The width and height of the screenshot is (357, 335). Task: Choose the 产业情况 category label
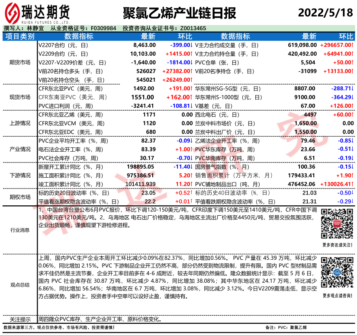point(20,149)
